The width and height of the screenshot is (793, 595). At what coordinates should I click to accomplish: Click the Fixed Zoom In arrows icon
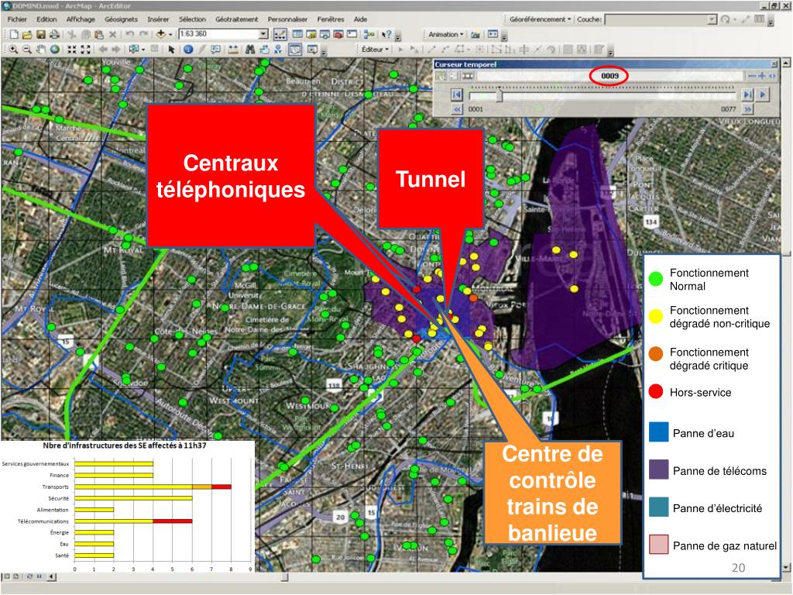(x=72, y=49)
